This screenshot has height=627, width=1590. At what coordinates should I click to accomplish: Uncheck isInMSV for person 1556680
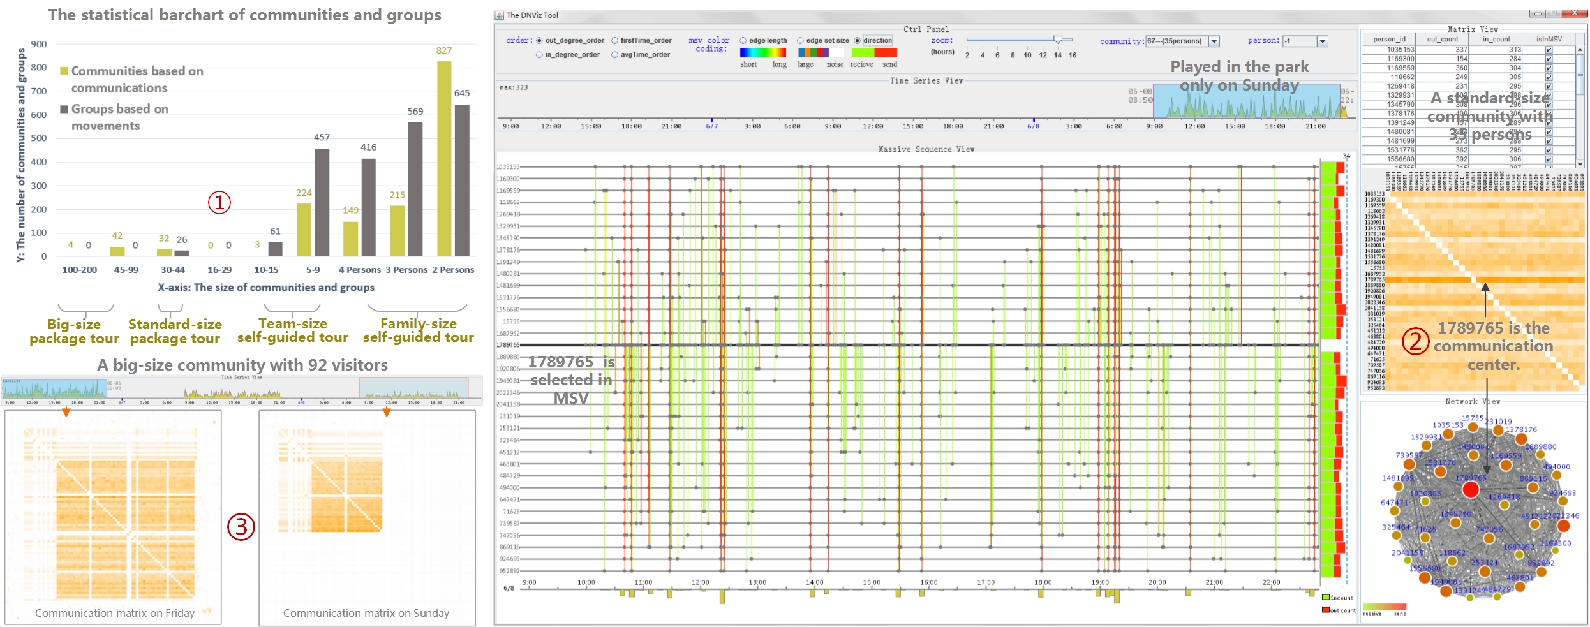(x=1549, y=159)
